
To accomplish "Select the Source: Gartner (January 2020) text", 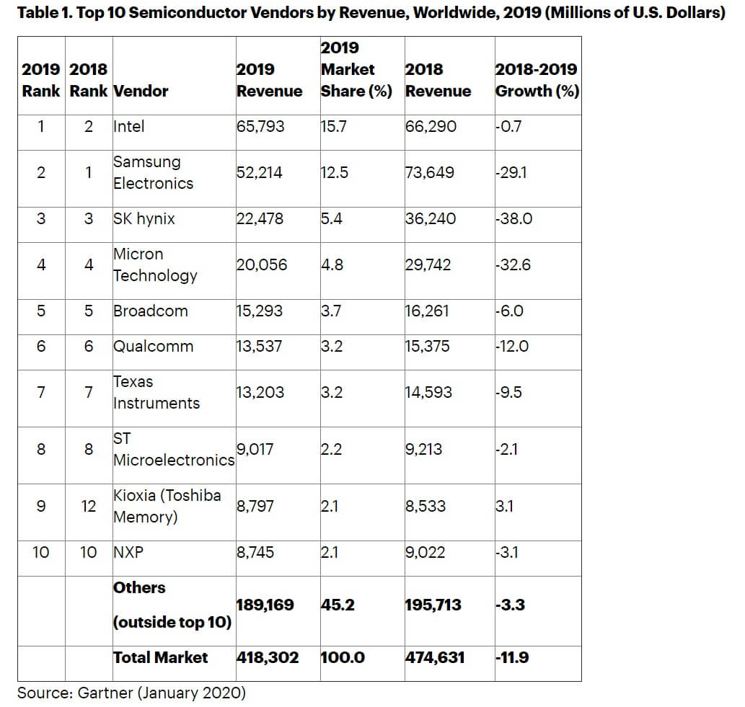I will point(131,693).
